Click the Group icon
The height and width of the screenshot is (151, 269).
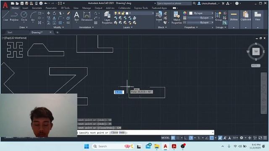pos(218,16)
